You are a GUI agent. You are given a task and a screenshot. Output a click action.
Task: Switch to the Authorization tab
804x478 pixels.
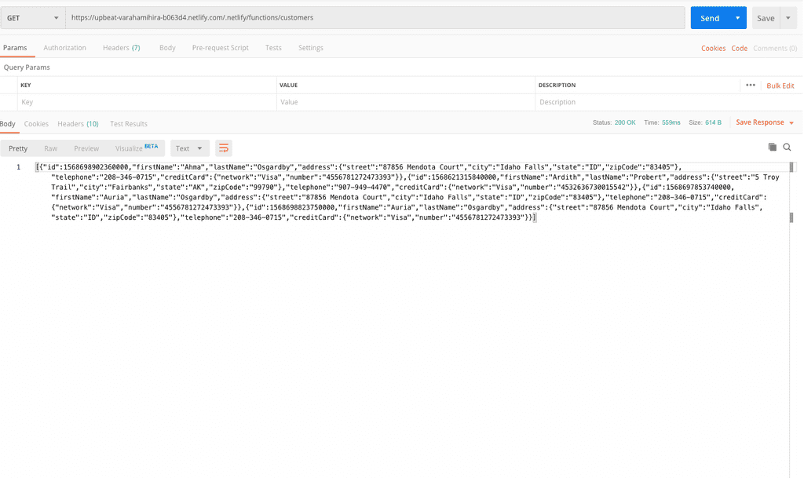tap(65, 47)
